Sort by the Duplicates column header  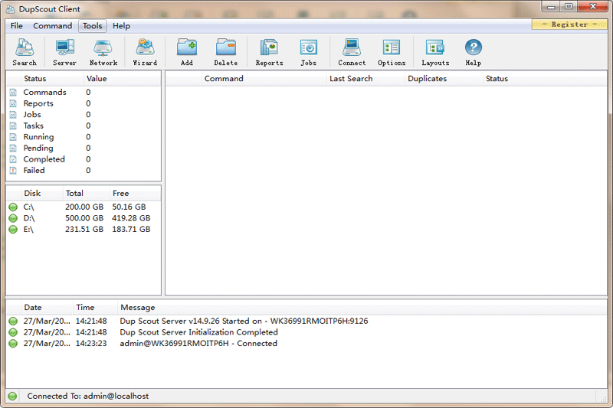pyautogui.click(x=427, y=78)
